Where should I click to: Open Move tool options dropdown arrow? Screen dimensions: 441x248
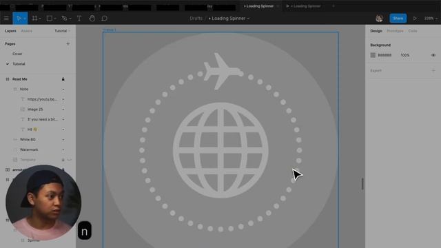click(25, 19)
